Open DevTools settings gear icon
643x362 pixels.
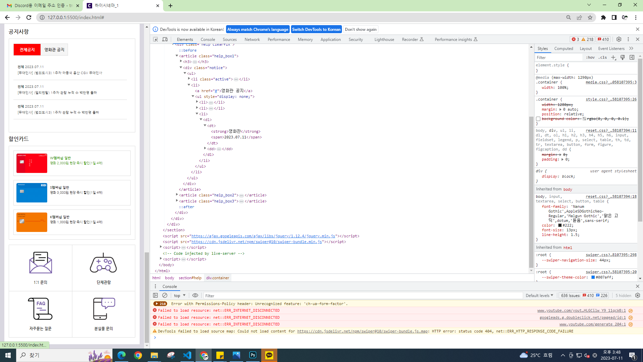pyautogui.click(x=619, y=39)
